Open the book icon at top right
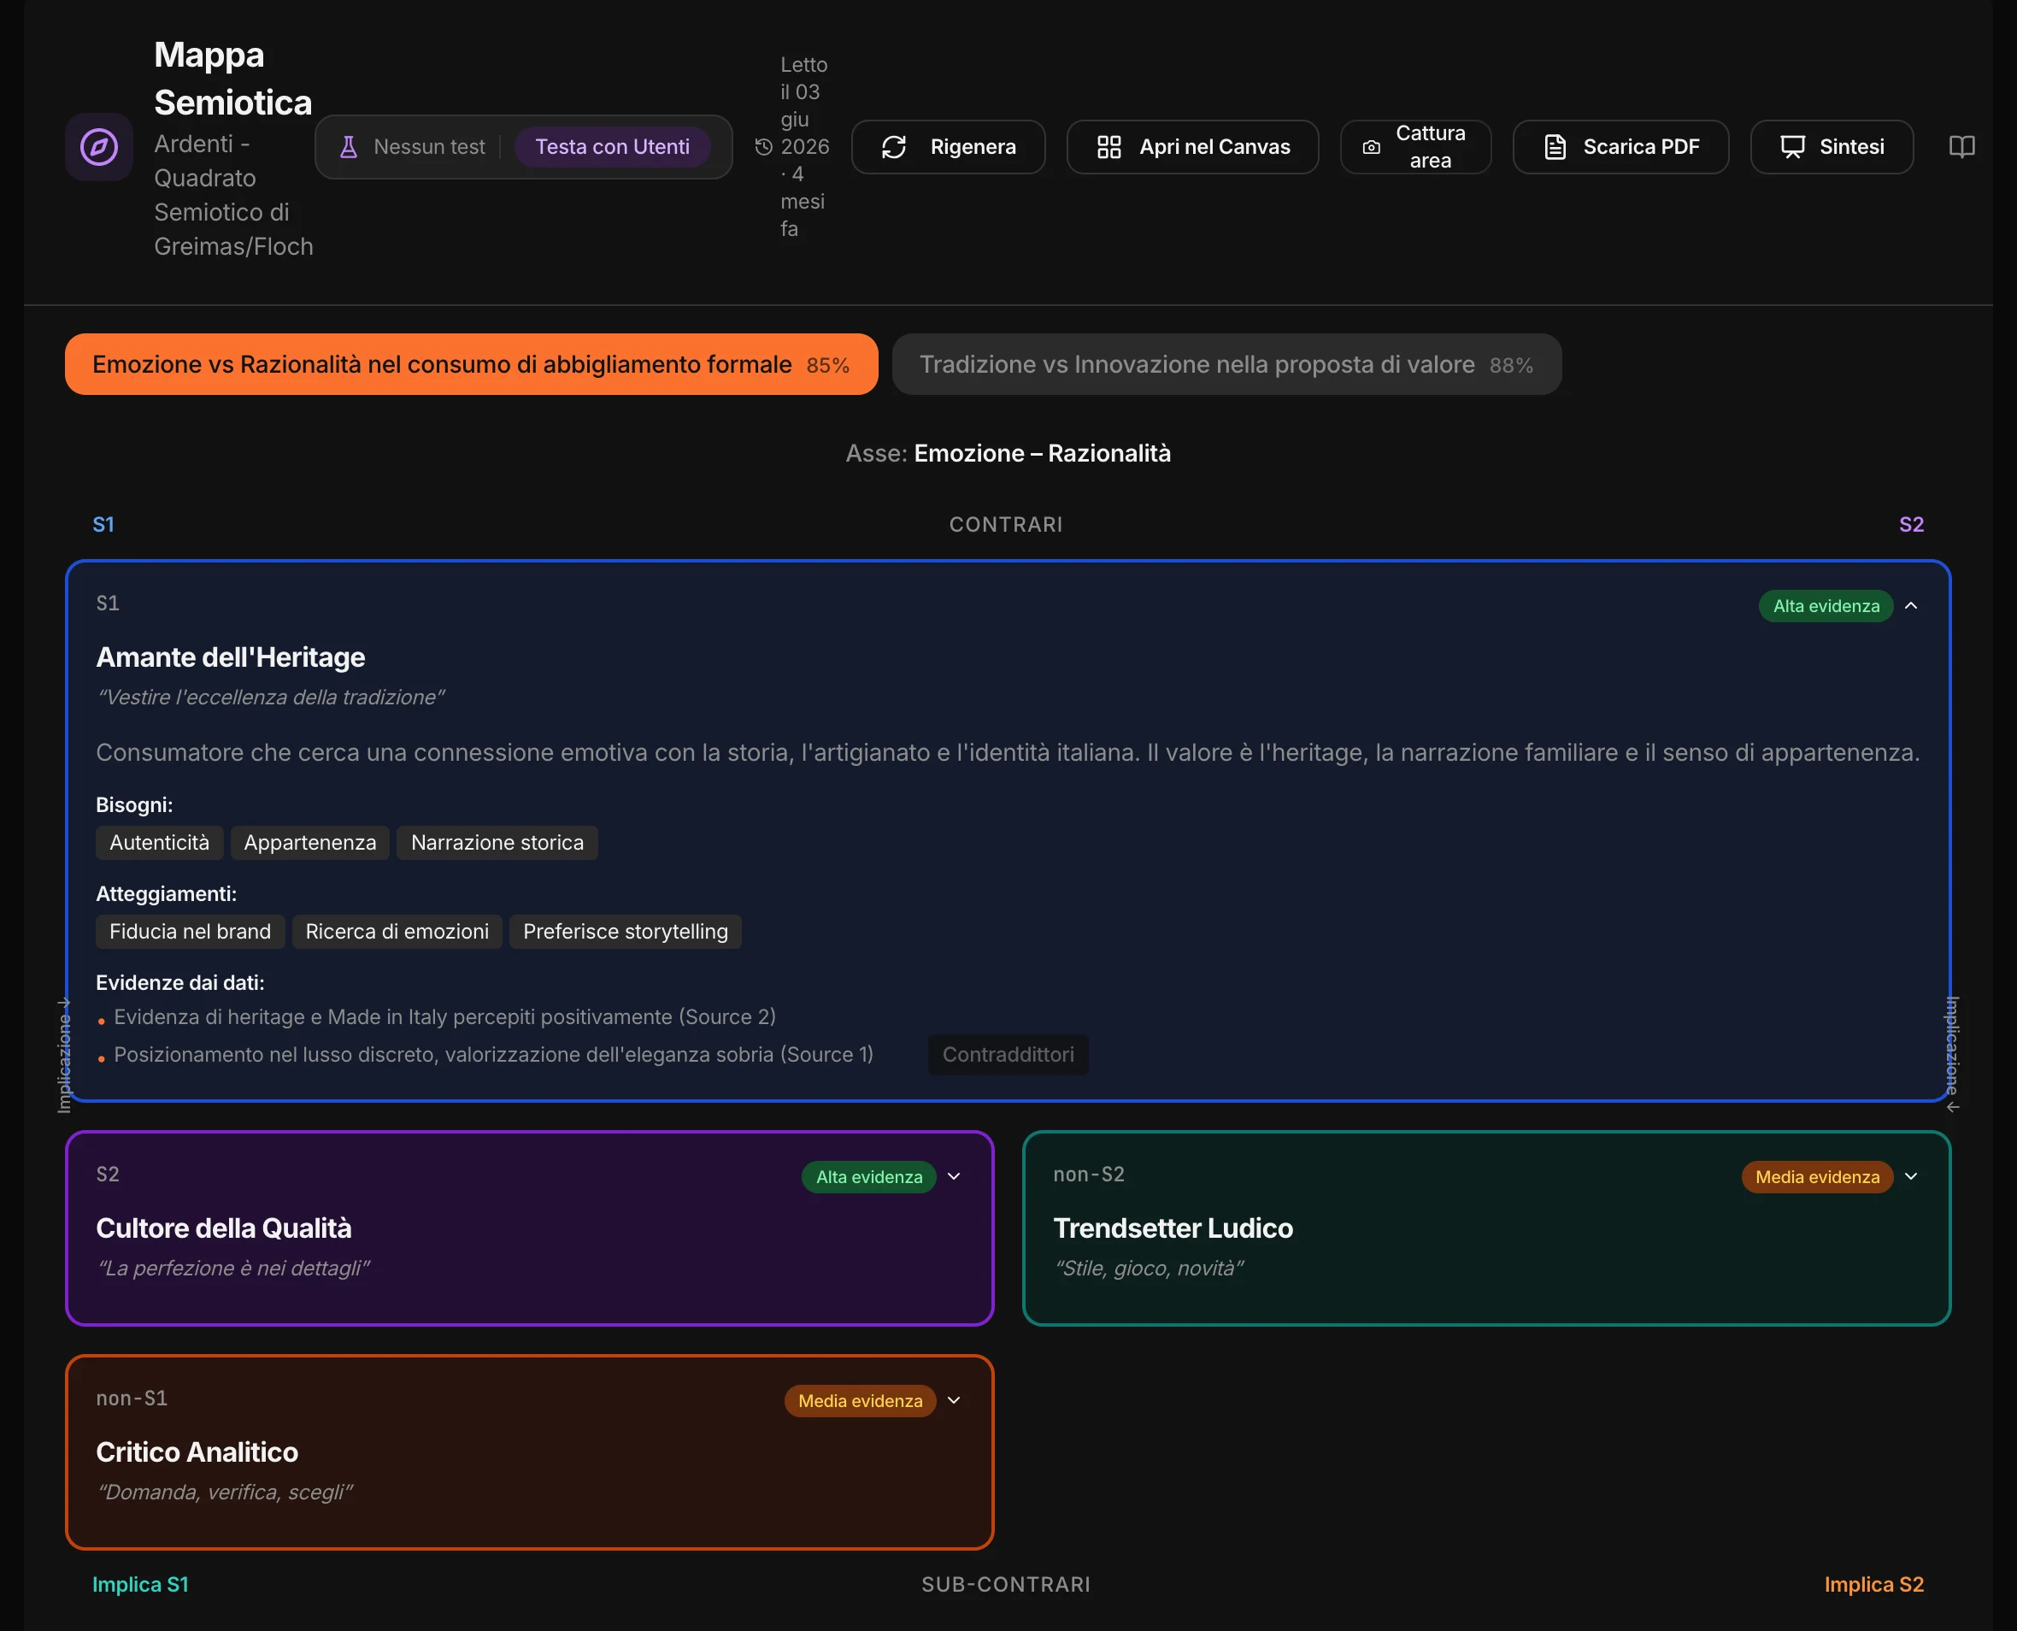The width and height of the screenshot is (2017, 1631). click(1961, 146)
